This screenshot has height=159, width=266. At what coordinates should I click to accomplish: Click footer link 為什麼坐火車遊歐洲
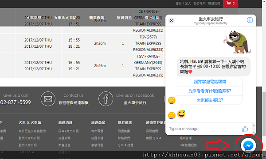tap(32, 131)
